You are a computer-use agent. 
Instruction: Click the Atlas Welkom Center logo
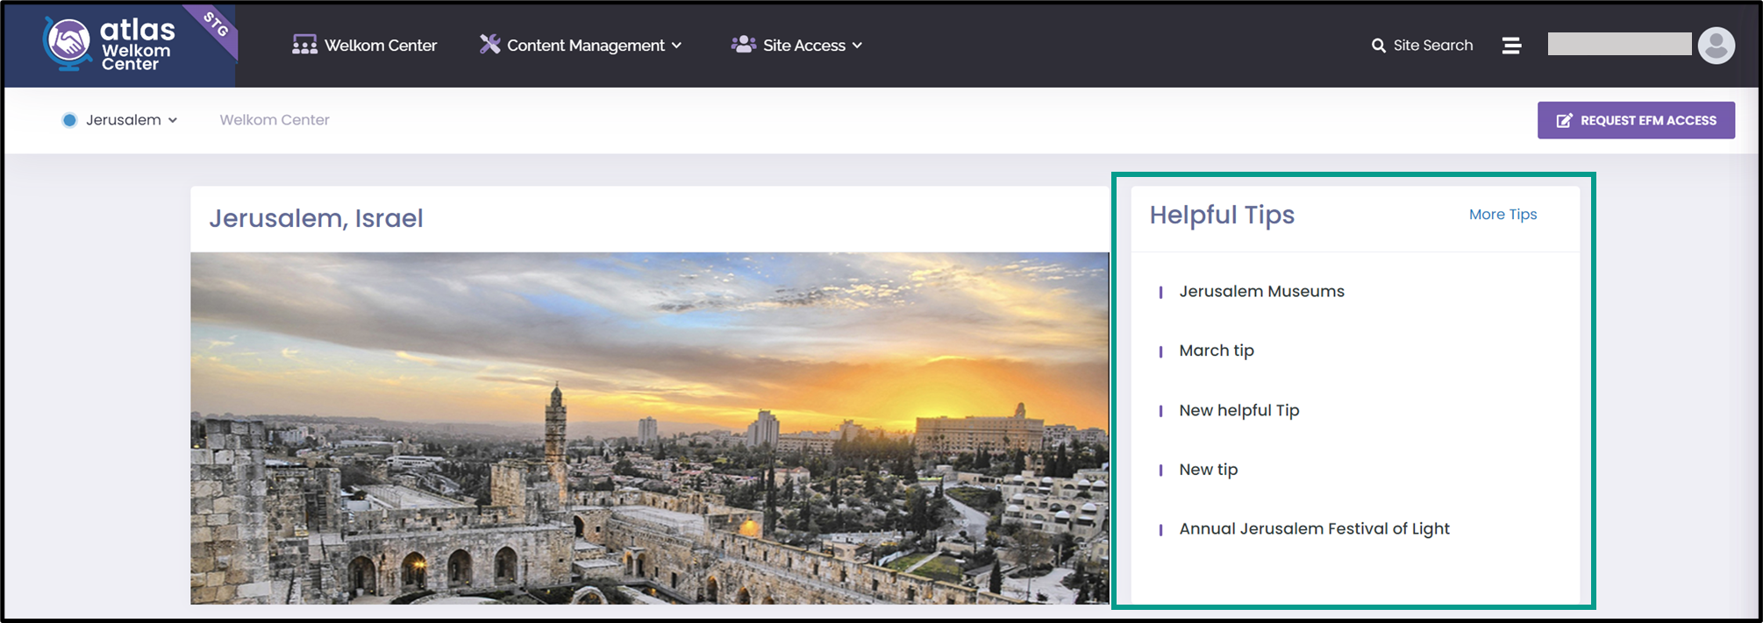(111, 45)
